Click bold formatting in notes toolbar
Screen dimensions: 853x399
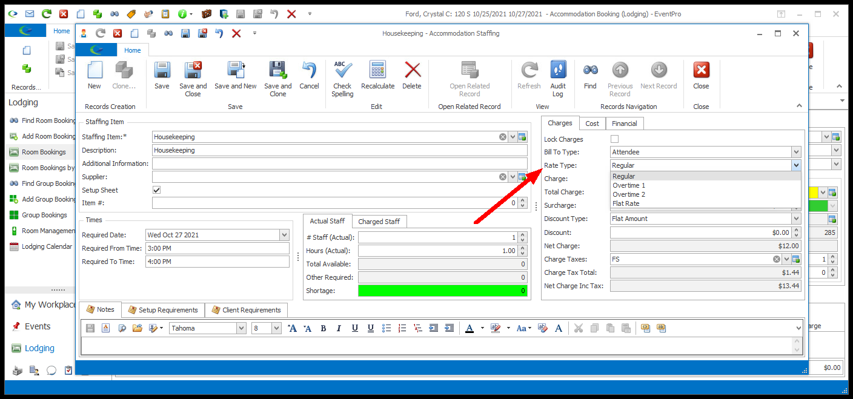[x=324, y=328]
